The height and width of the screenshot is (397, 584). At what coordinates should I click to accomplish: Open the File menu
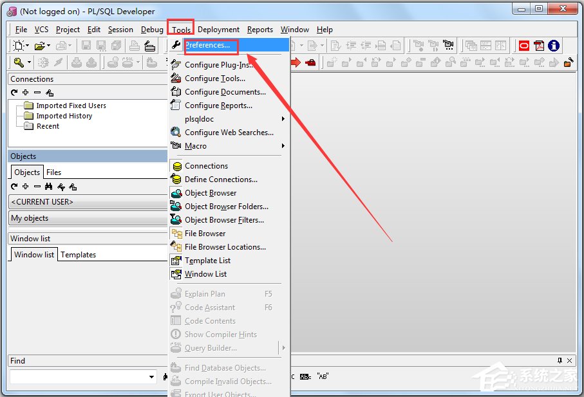point(21,30)
